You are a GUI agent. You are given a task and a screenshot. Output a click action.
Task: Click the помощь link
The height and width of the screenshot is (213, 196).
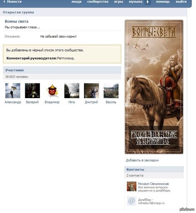(x=163, y=2)
